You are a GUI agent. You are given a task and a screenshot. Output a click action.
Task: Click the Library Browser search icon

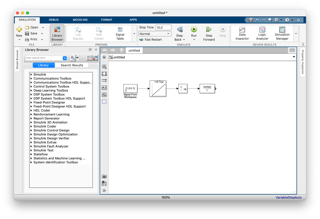(73, 58)
